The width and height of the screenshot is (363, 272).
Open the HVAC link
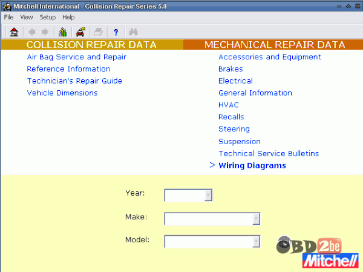(x=229, y=105)
